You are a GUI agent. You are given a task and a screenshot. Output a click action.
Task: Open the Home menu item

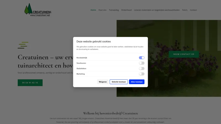[x=93, y=10]
